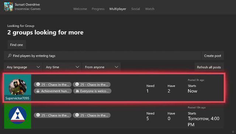Viewport: 236px width, 134px height.
Task: Focus the Find players by tags field
Action: click(x=103, y=56)
